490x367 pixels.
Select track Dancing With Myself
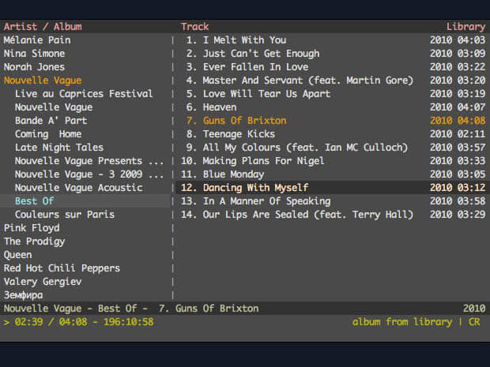[331, 188]
